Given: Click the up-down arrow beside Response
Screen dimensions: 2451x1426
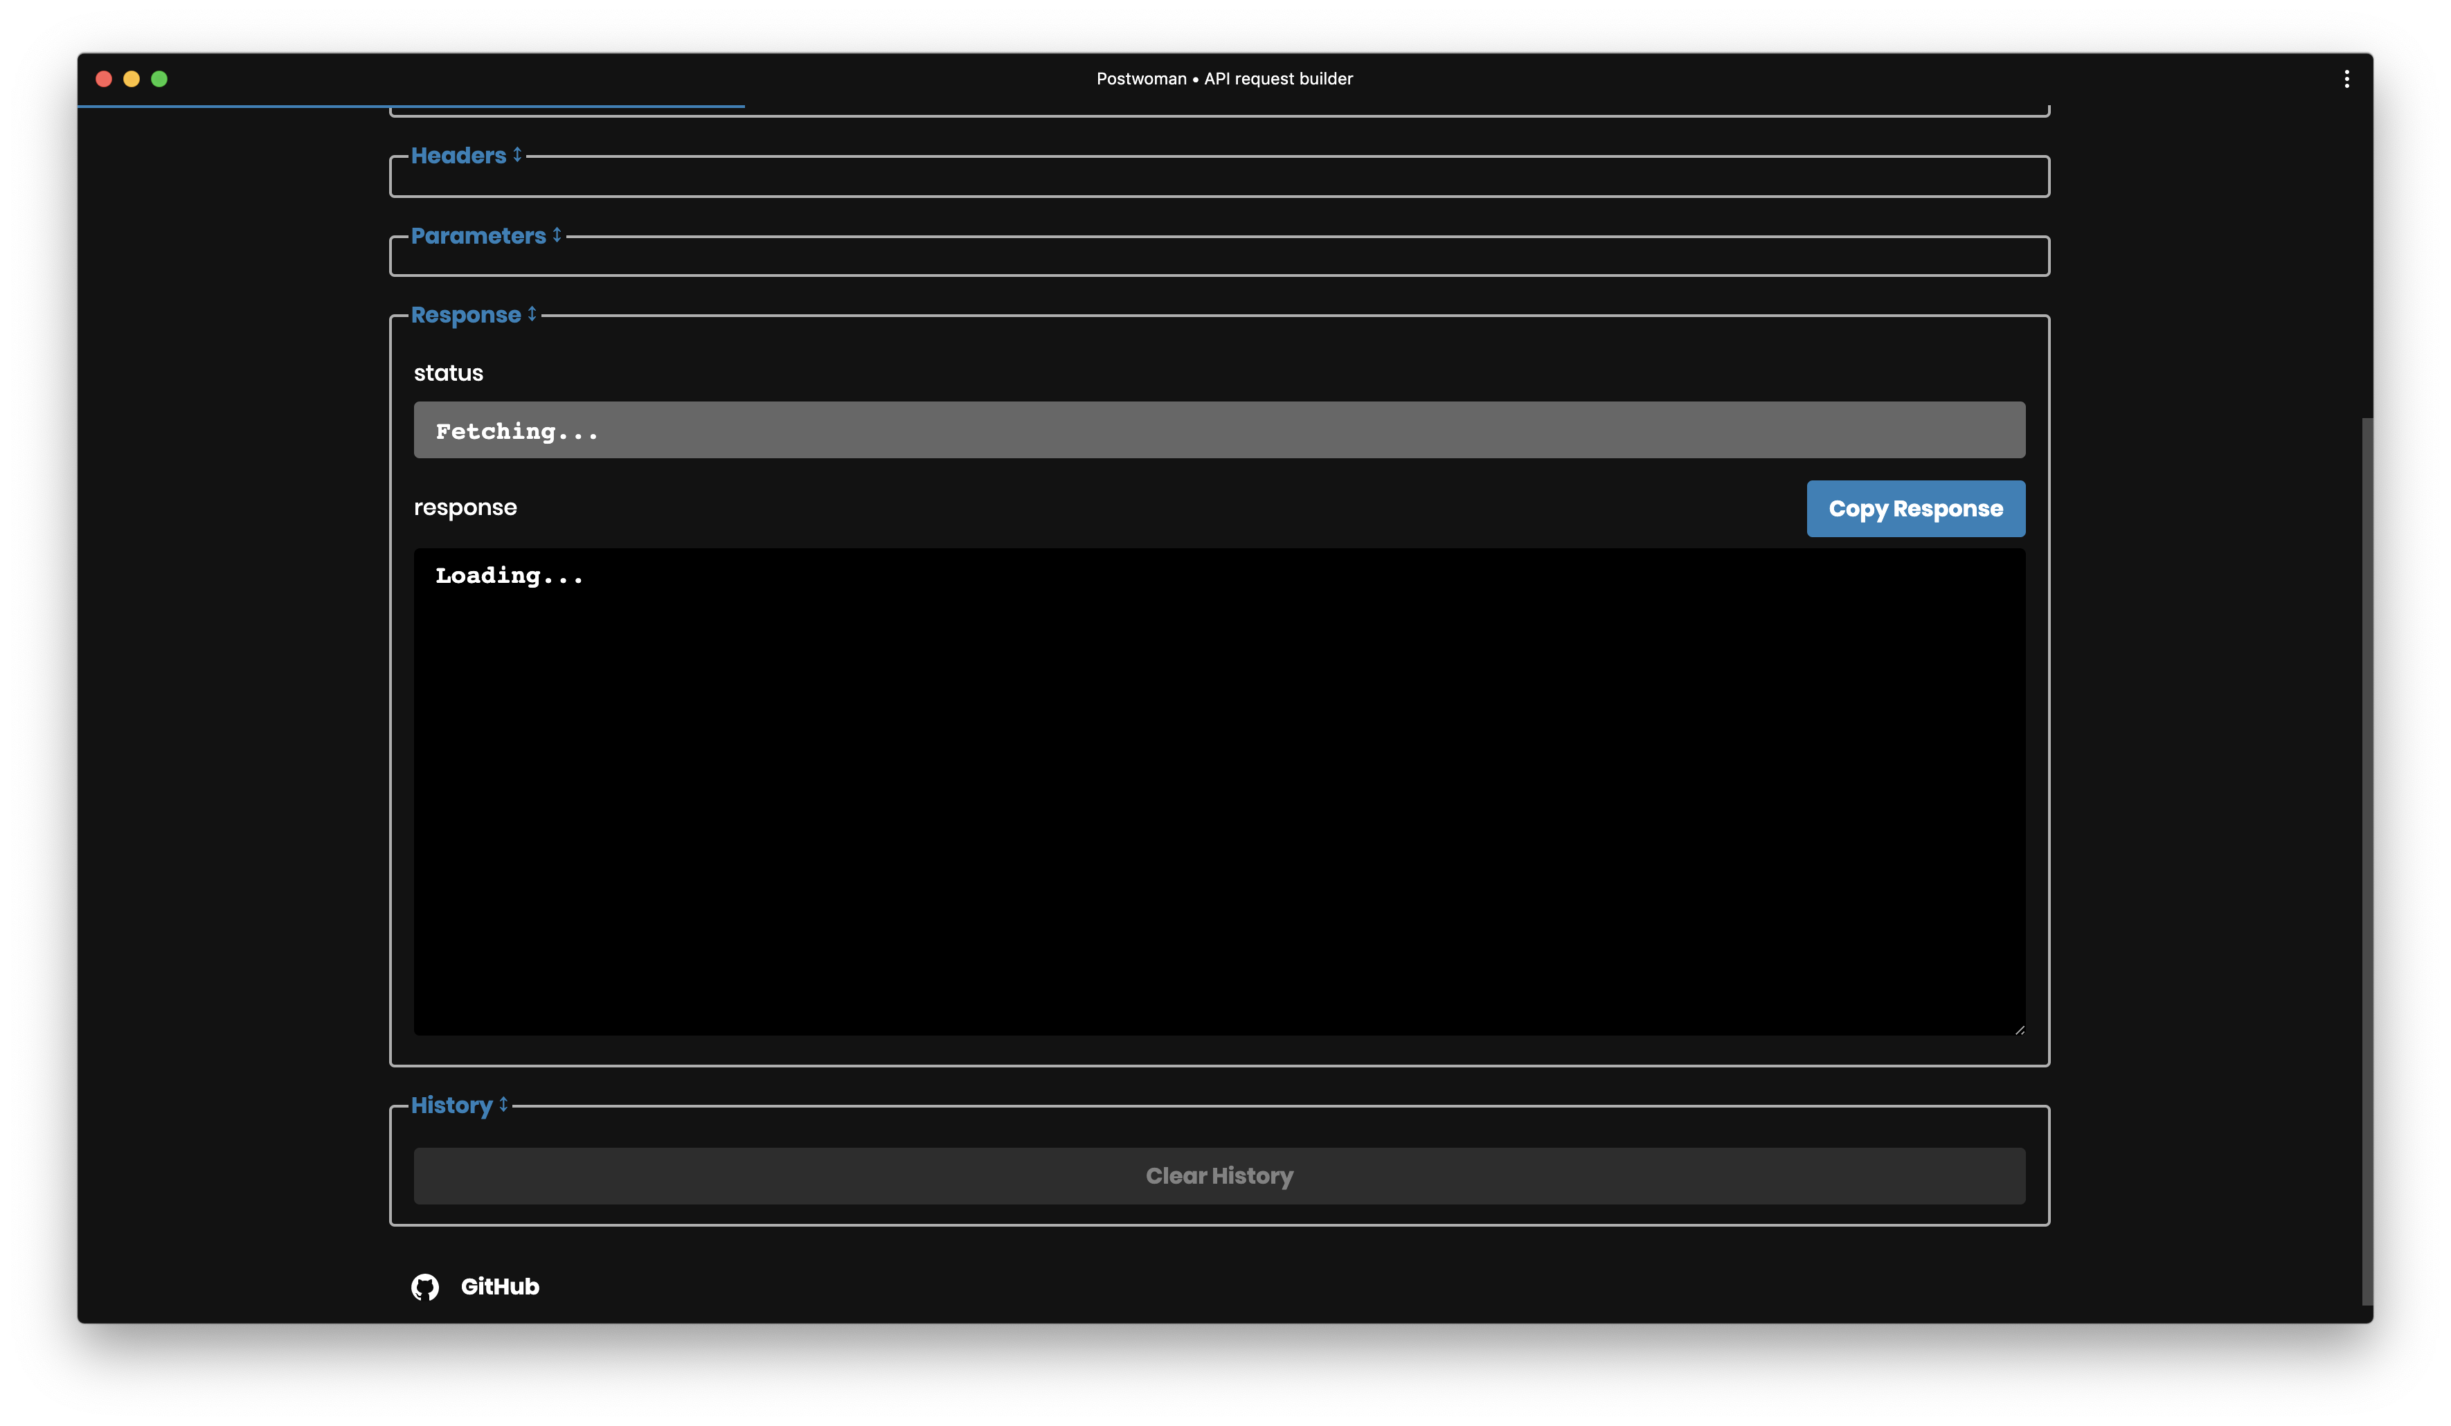Looking at the screenshot, I should click(532, 314).
